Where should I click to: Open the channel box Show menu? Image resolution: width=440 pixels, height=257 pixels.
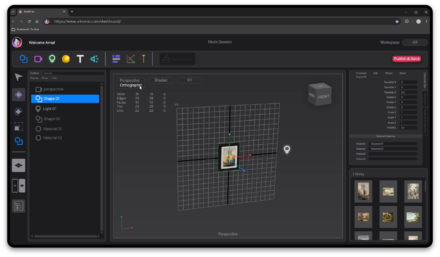click(x=403, y=73)
